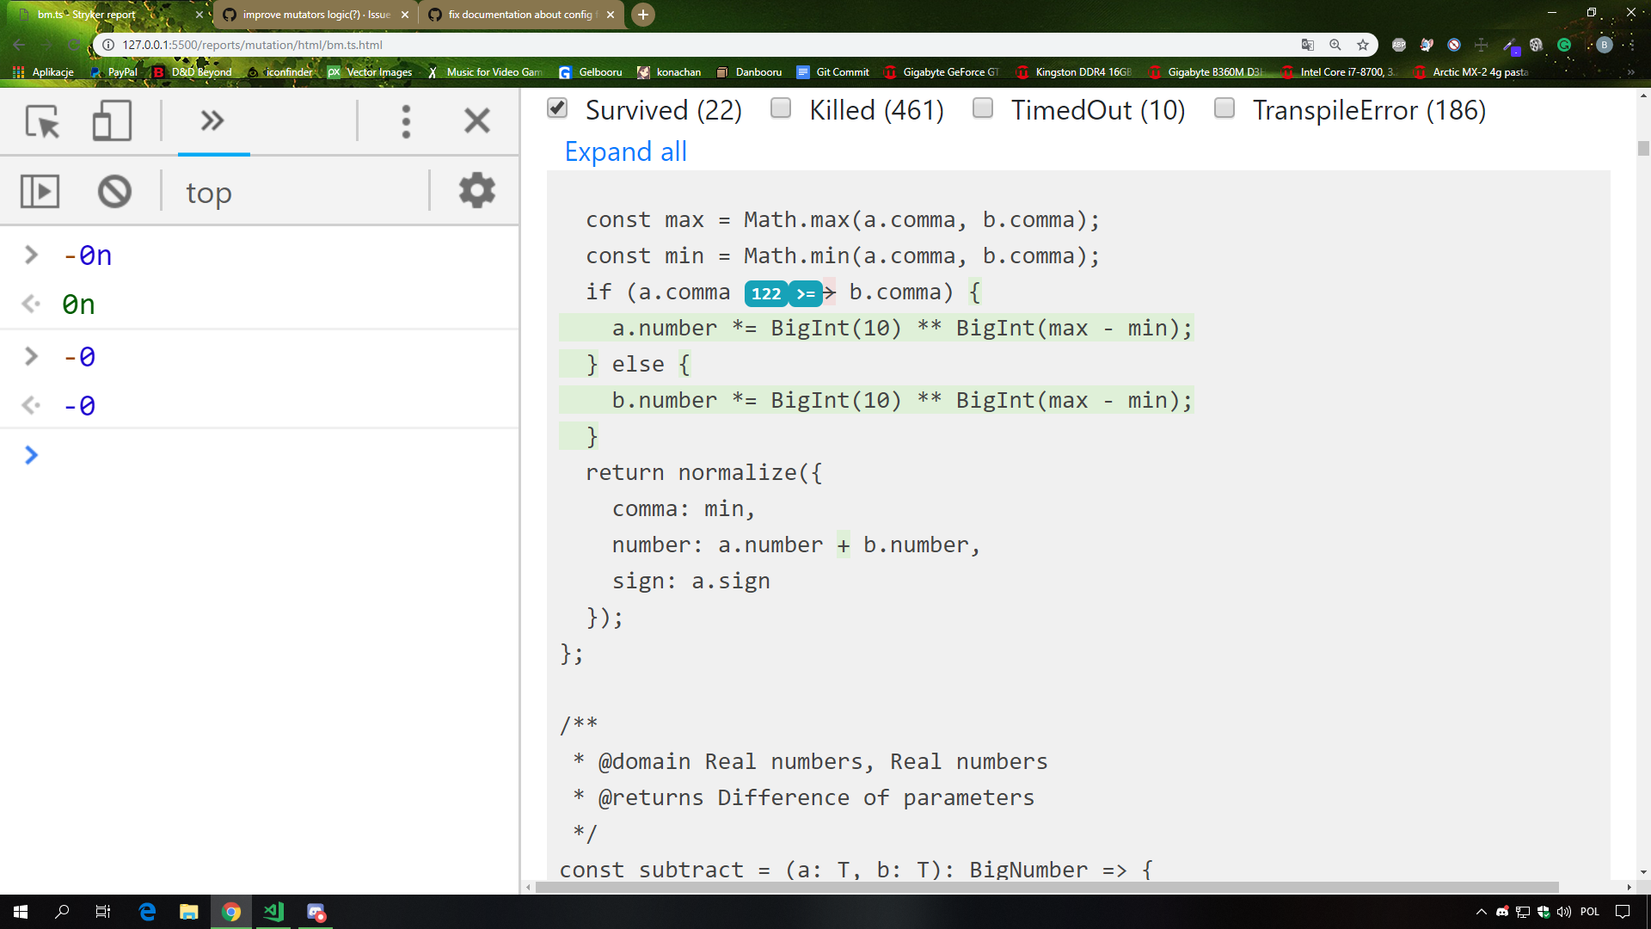This screenshot has width=1651, height=929.
Task: Clear the console messages
Action: click(114, 191)
